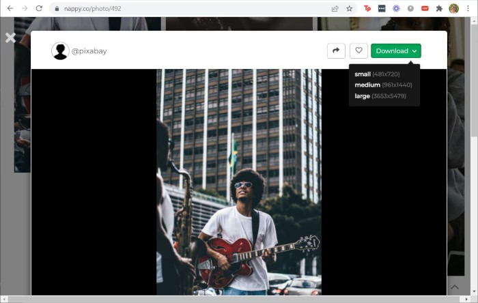The height and width of the screenshot is (303, 478).
Task: Open Chrome three-dot menu
Action: point(468,8)
